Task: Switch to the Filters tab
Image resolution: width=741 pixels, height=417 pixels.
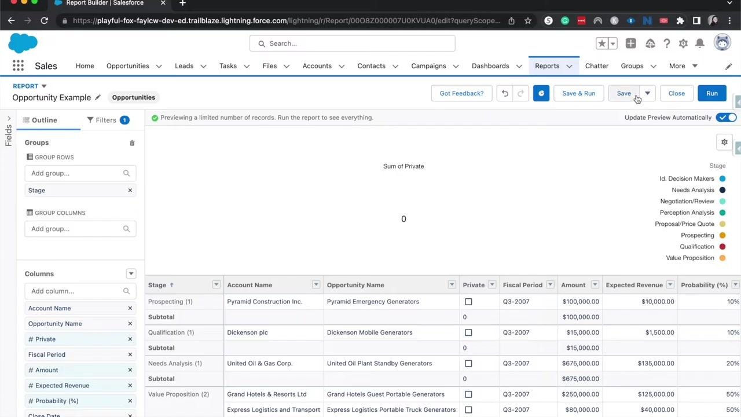Action: click(x=108, y=120)
